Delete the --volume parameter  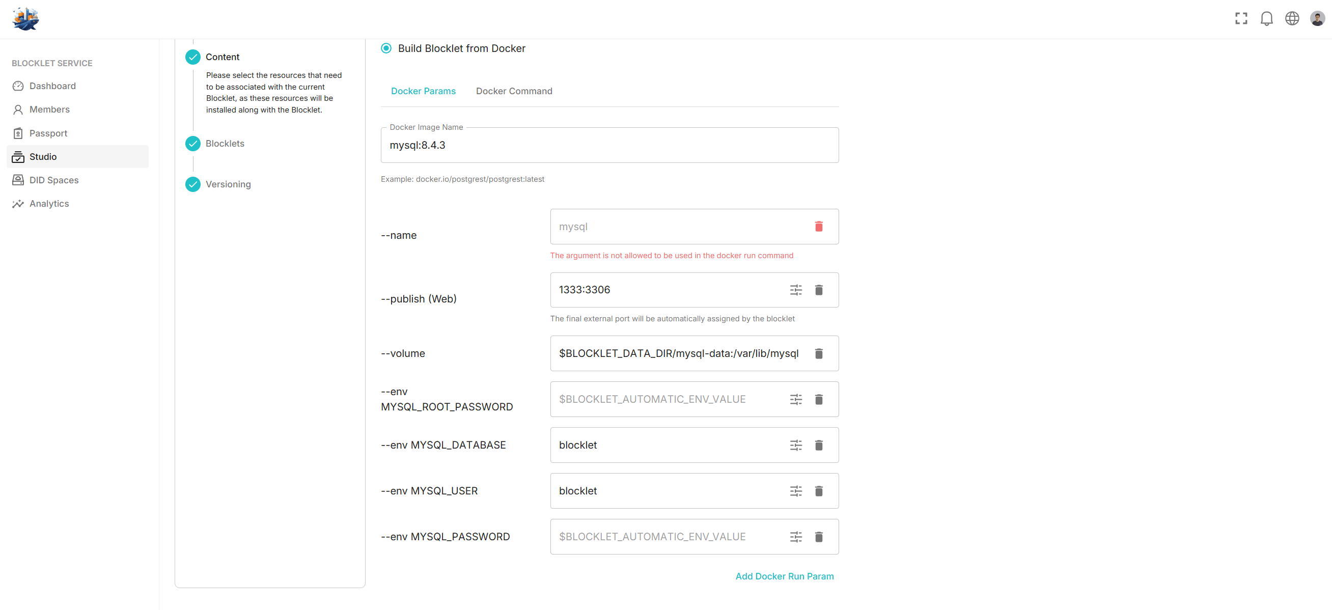[819, 353]
